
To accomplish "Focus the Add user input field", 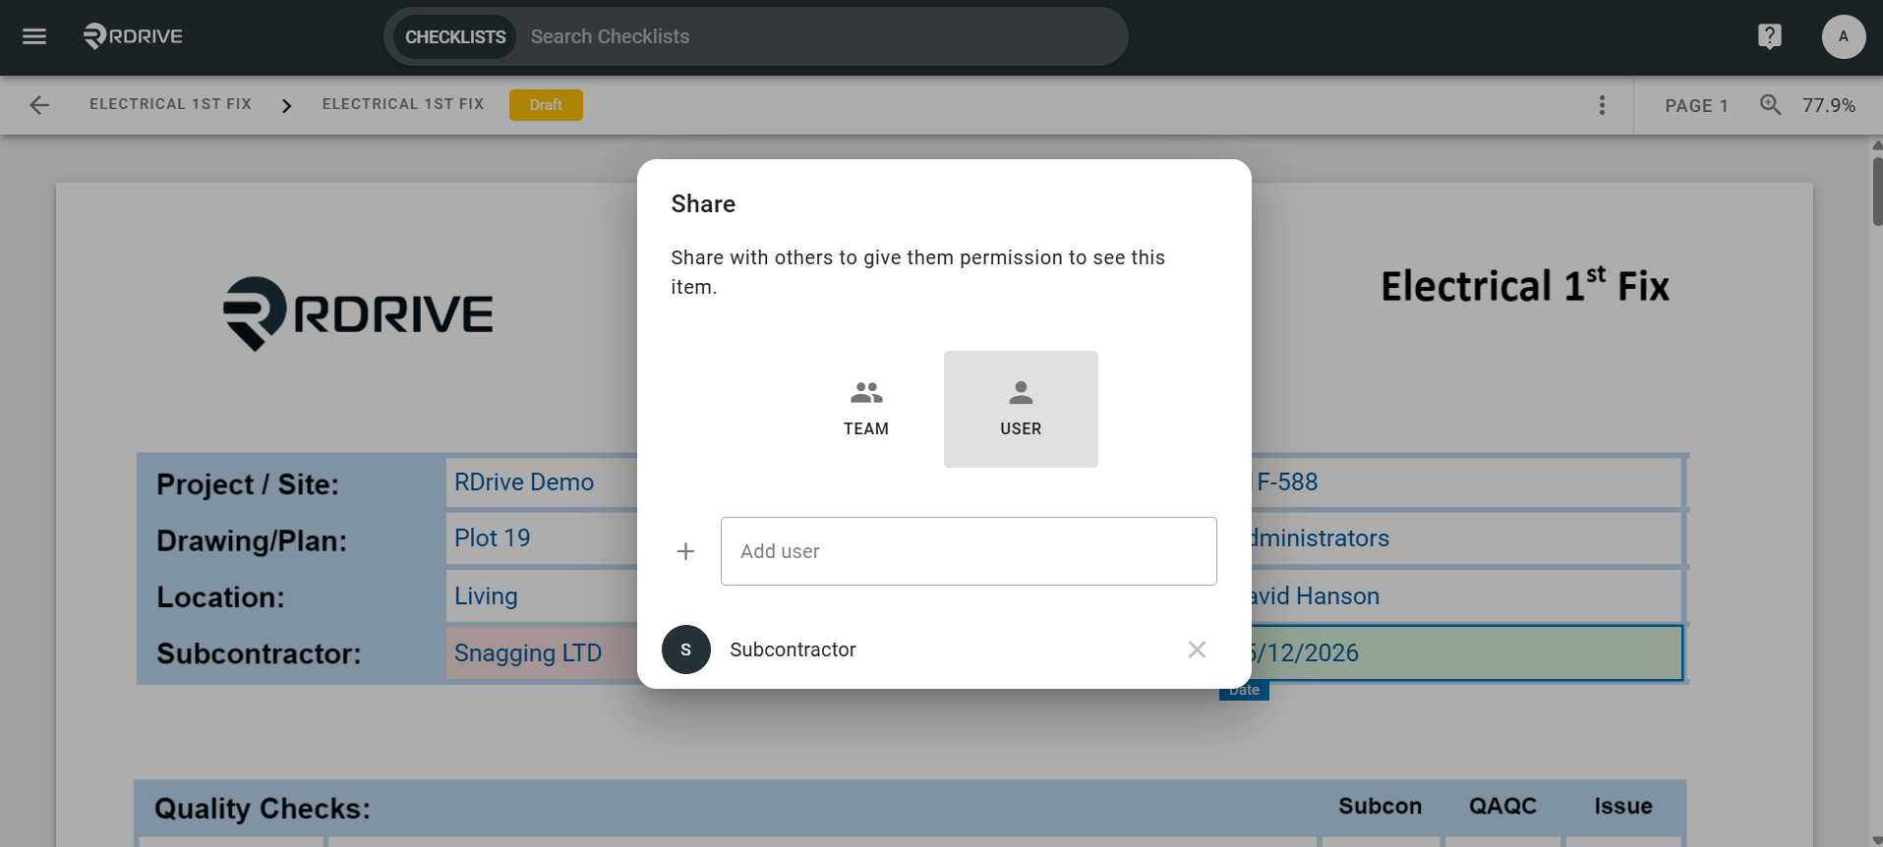I will pyautogui.click(x=969, y=551).
